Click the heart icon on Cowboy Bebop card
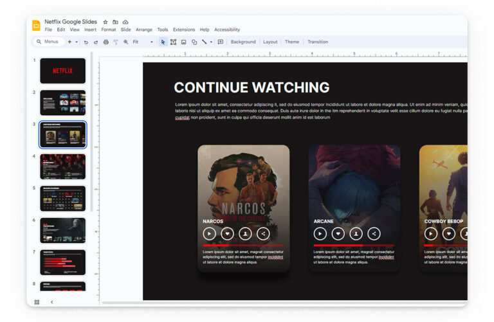Screen dimensions: 494x322 click(449, 233)
